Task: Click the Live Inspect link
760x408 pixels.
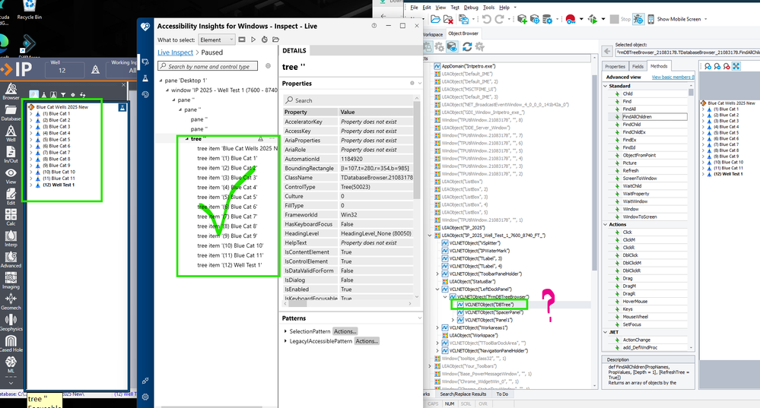Action: pyautogui.click(x=175, y=52)
